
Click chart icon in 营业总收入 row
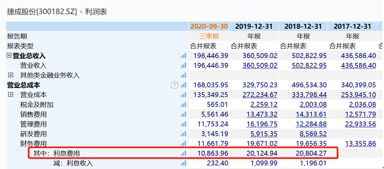tap(183, 56)
